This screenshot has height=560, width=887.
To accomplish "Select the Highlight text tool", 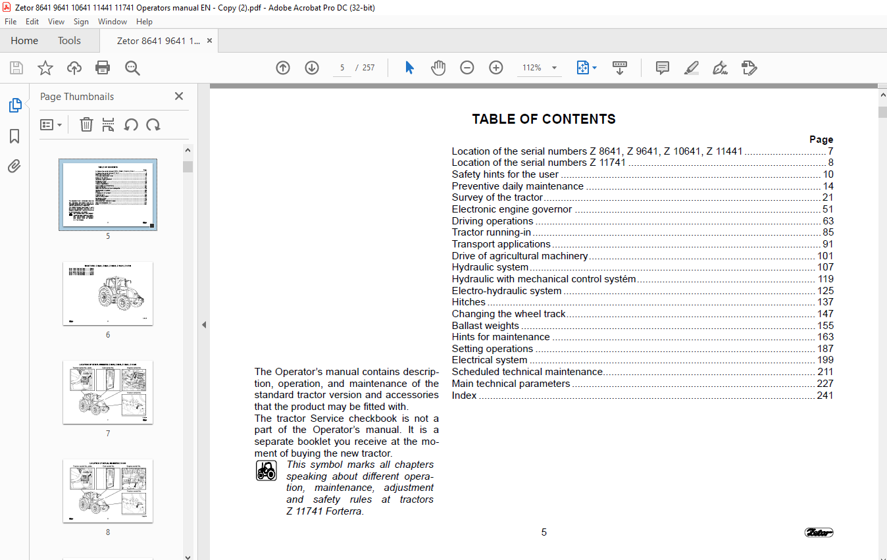I will [692, 68].
